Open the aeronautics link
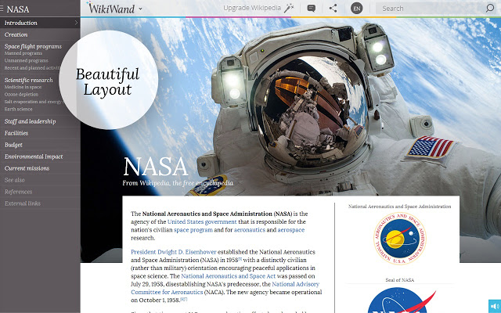Viewport: 501px width, 313px height. coord(250,229)
